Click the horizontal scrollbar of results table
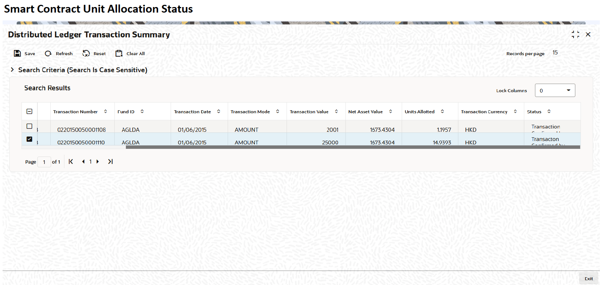This screenshot has width=602, height=285. point(353,147)
